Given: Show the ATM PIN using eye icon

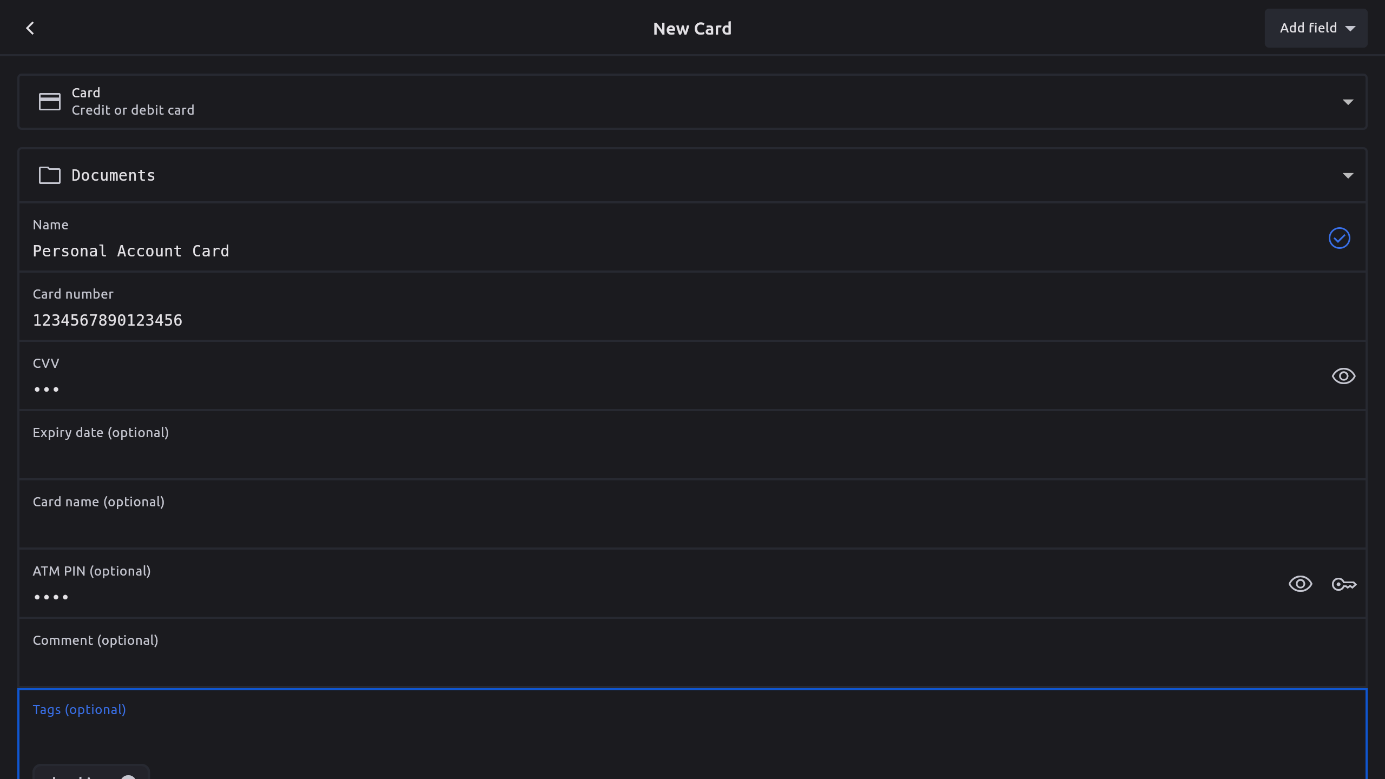Looking at the screenshot, I should [x=1300, y=584].
